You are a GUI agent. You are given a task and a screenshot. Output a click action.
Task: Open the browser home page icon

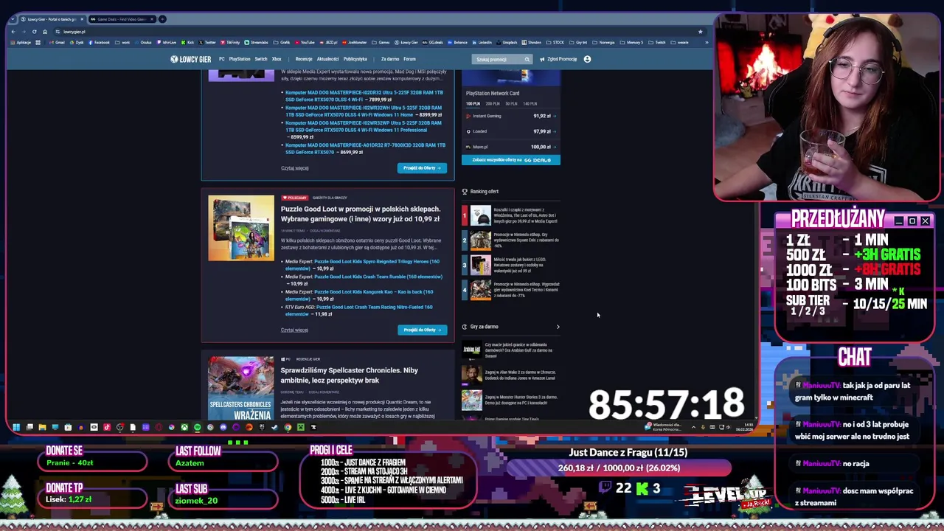tap(45, 32)
